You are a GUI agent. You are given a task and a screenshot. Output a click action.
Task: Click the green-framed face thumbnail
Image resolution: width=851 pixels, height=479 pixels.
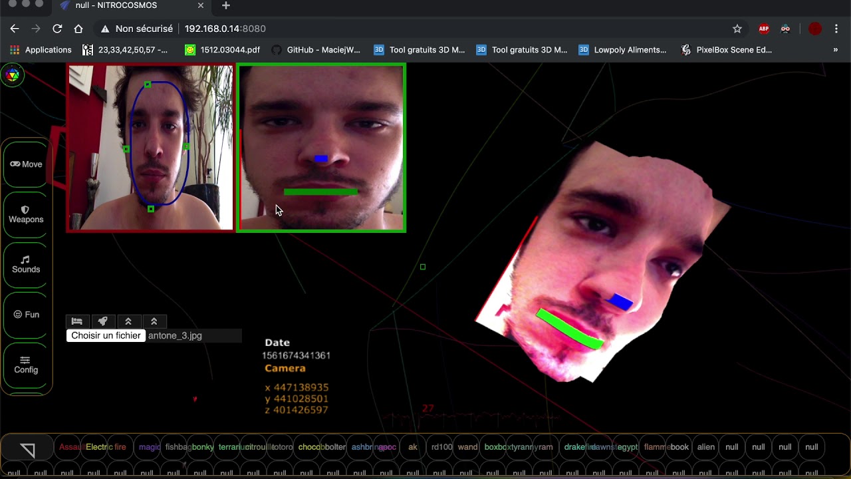[x=321, y=148]
